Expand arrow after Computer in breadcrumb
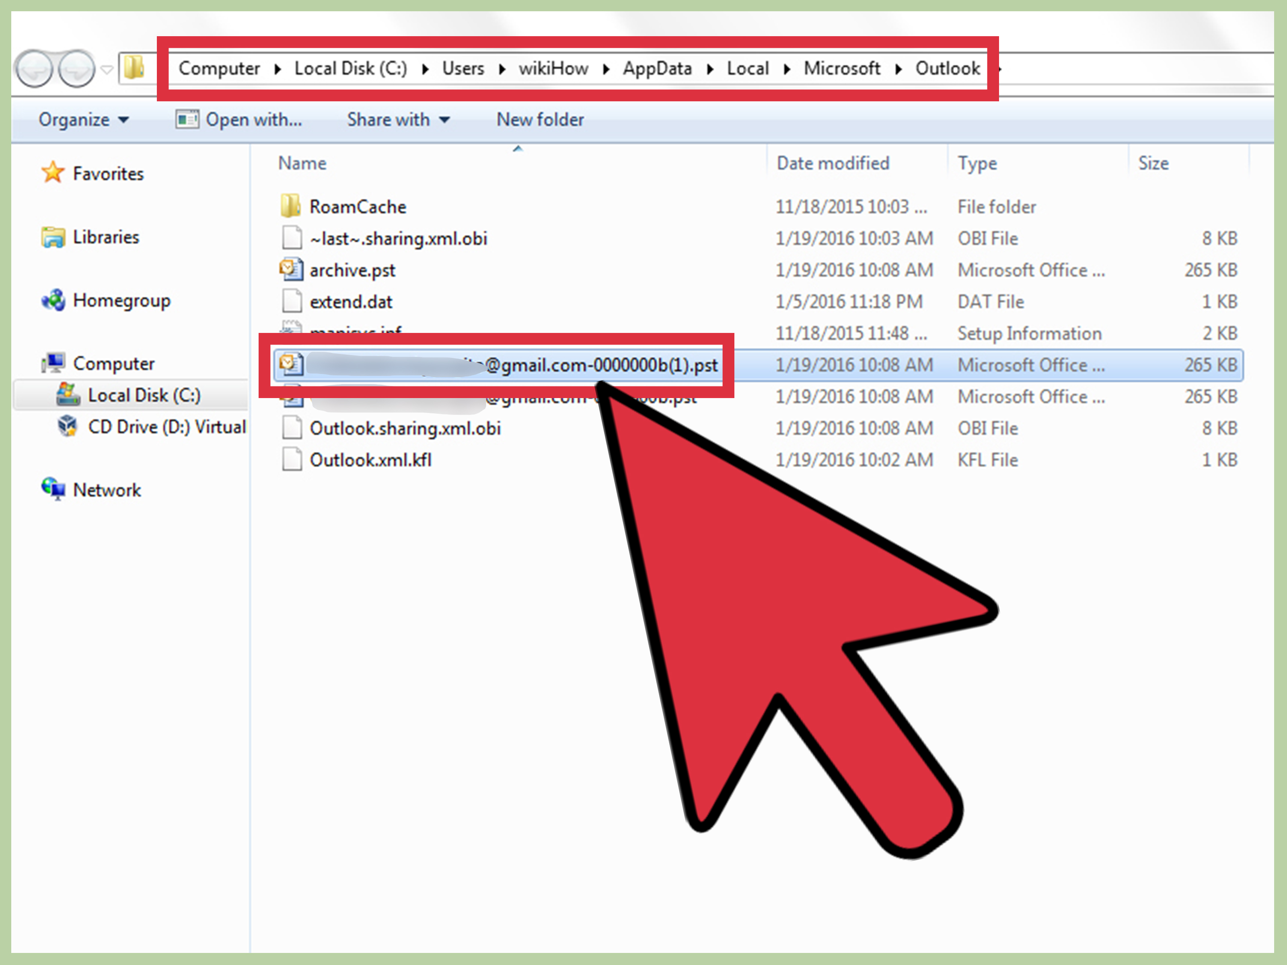 coord(278,70)
